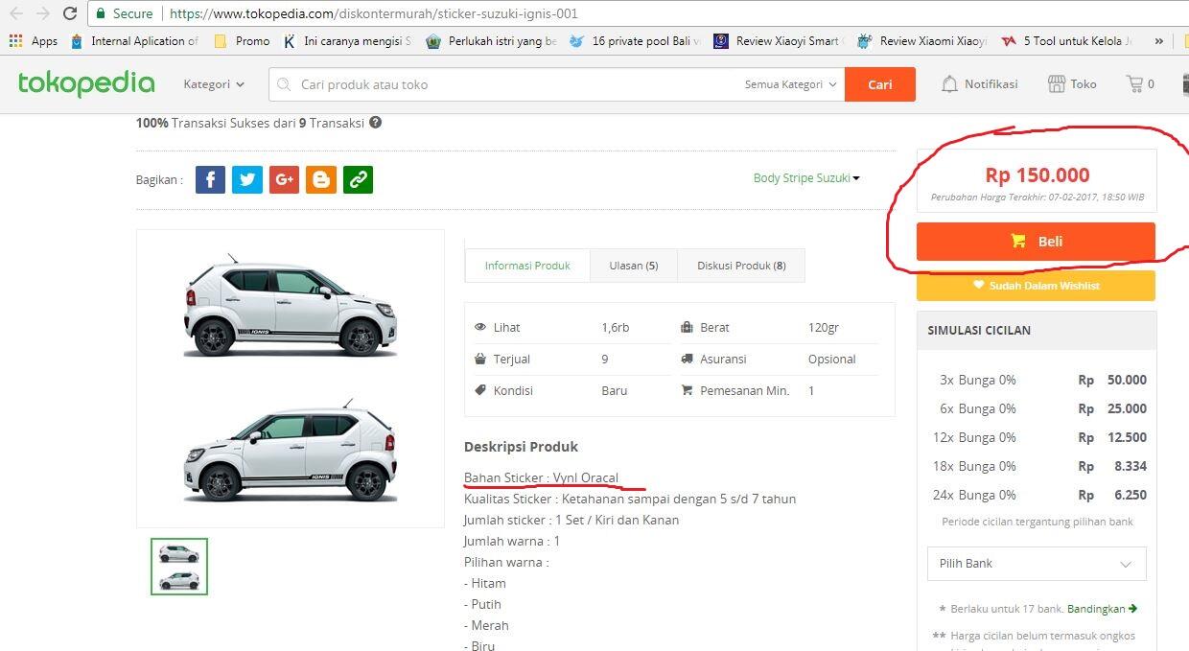Select the small product thumbnail
1189x651 pixels.
click(x=179, y=567)
